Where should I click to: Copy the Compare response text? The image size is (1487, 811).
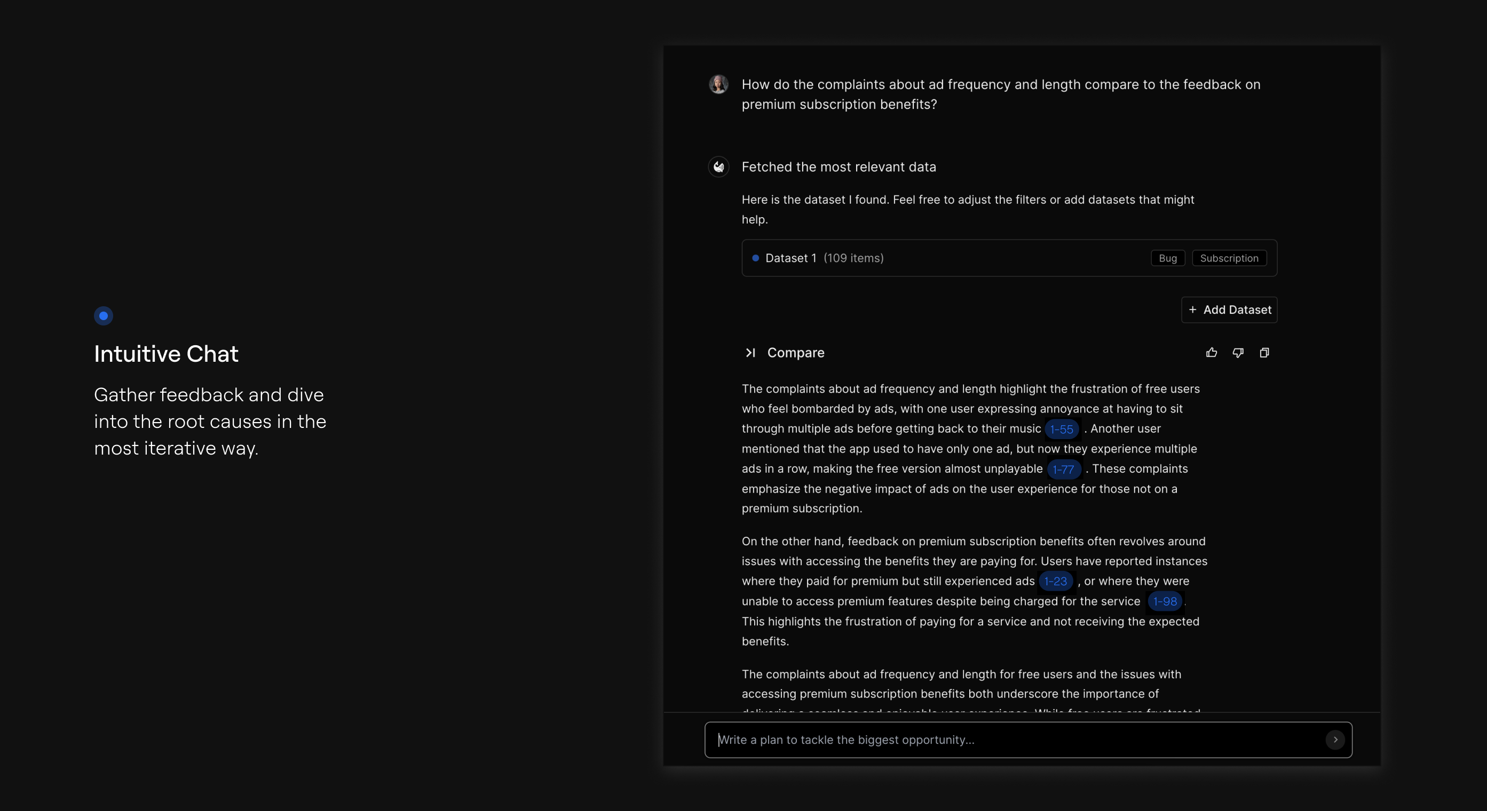[1264, 353]
